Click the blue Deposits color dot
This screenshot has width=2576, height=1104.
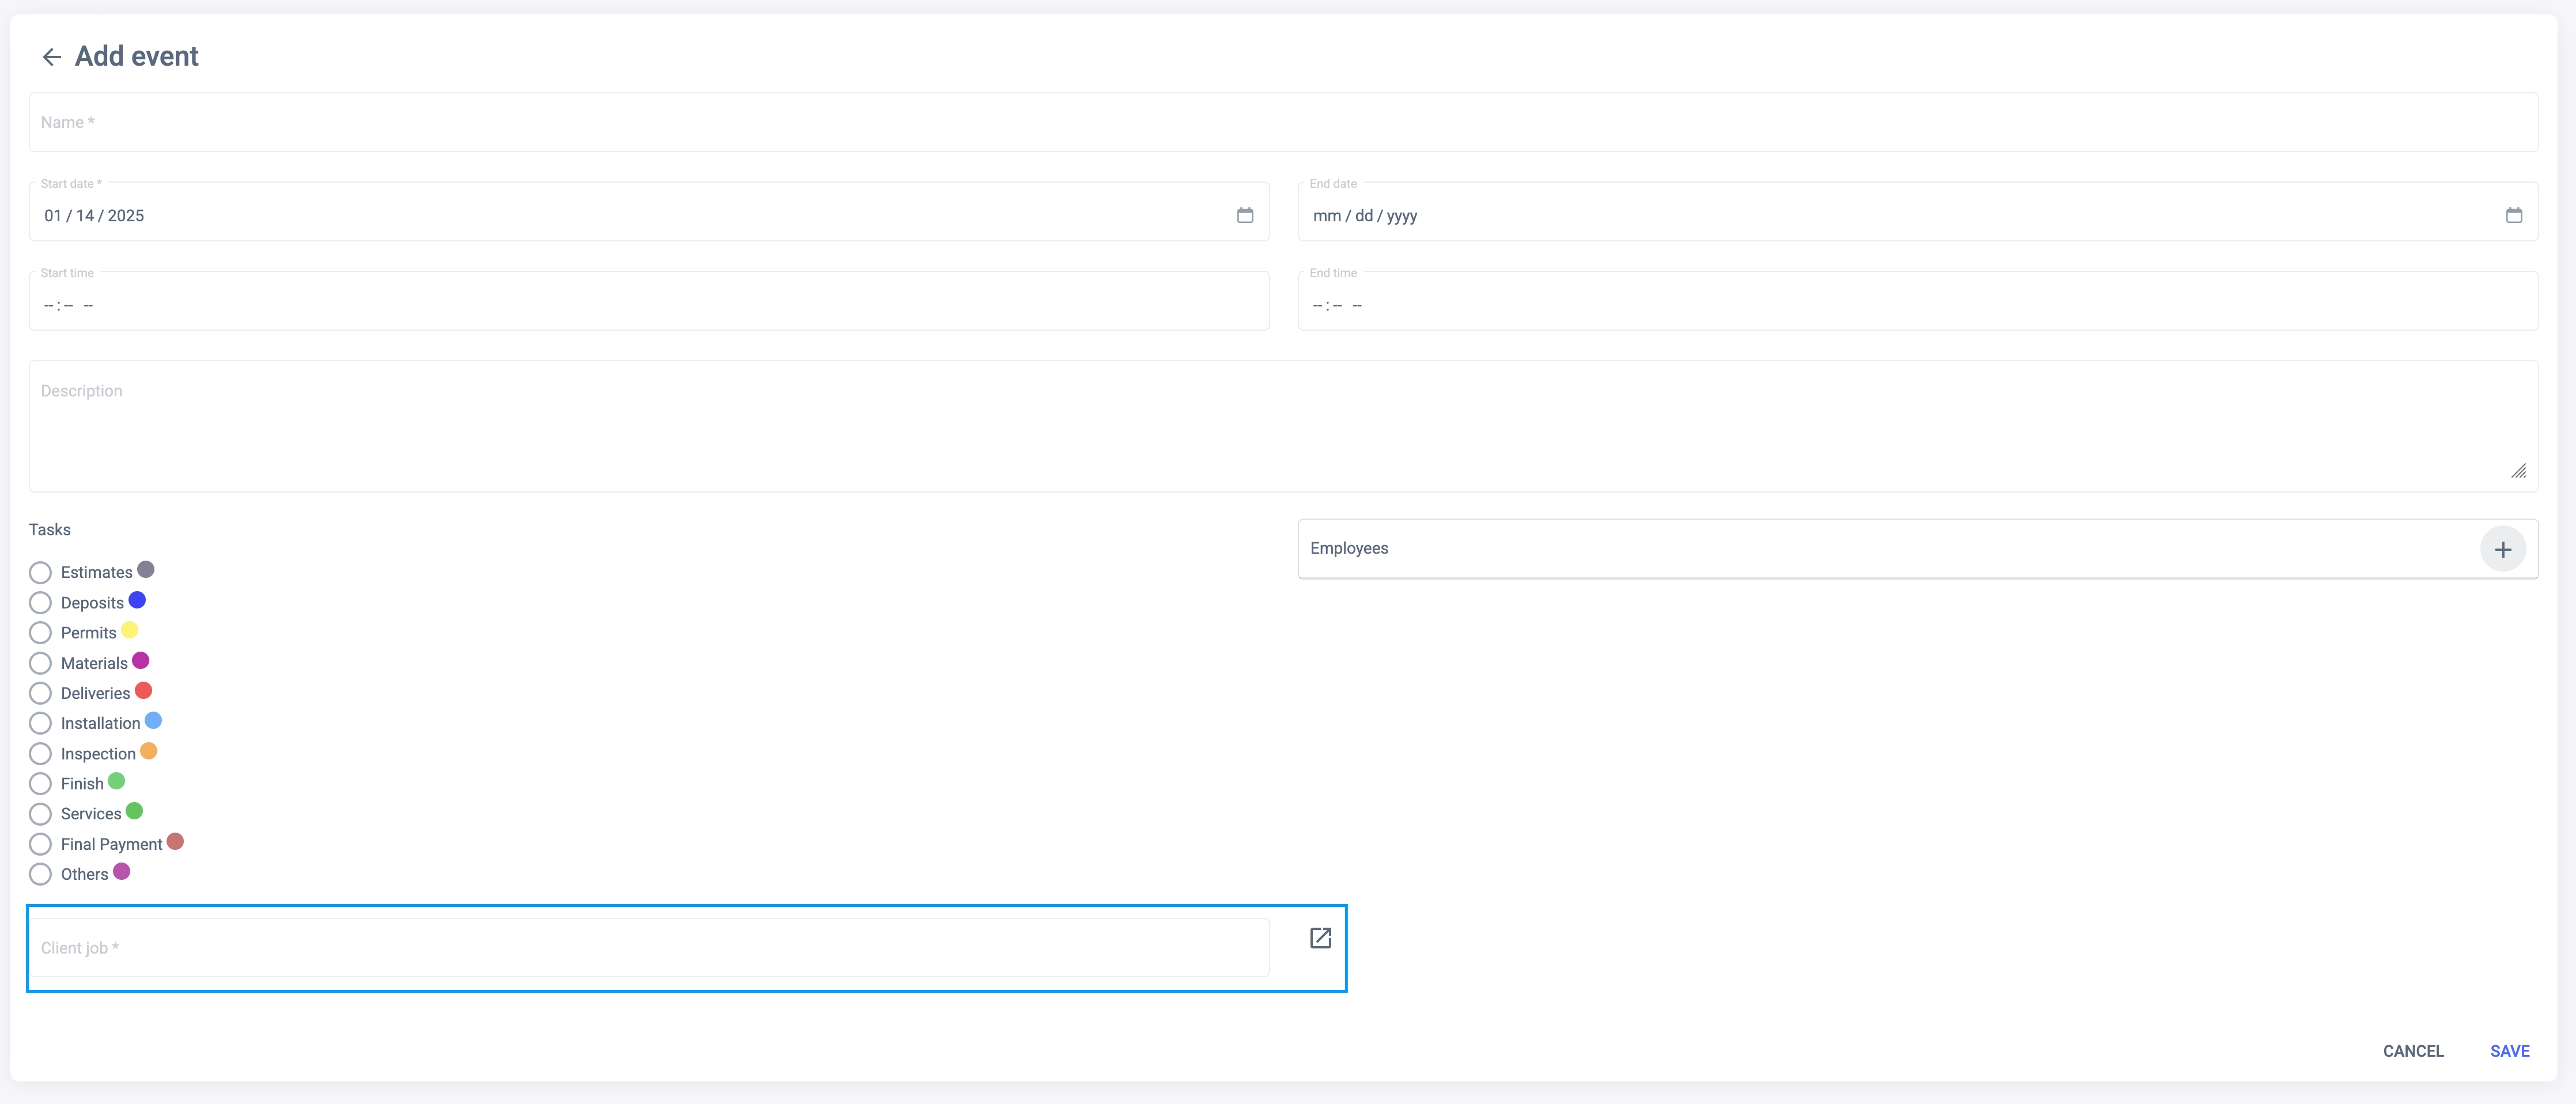(137, 600)
